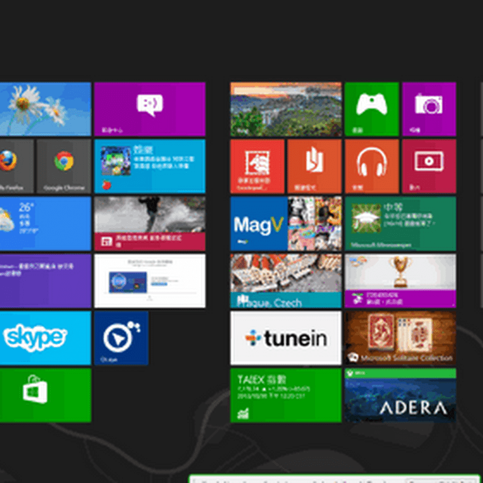Open the violet live tile with text lines
The width and height of the screenshot is (483, 483).
(45, 281)
